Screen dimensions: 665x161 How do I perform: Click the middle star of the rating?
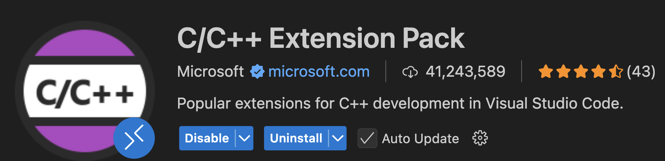(x=581, y=71)
